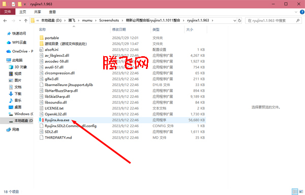Select 视频 in the navigation pane
Image resolution: width=305 pixels, height=195 pixels.
tap(15, 73)
